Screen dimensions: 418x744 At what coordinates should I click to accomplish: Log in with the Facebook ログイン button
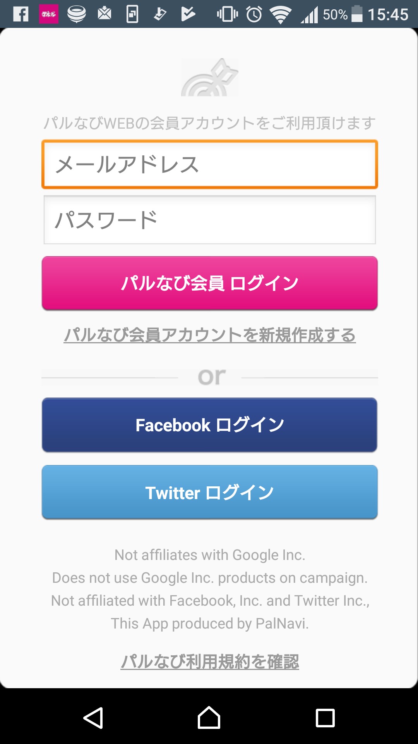point(210,425)
